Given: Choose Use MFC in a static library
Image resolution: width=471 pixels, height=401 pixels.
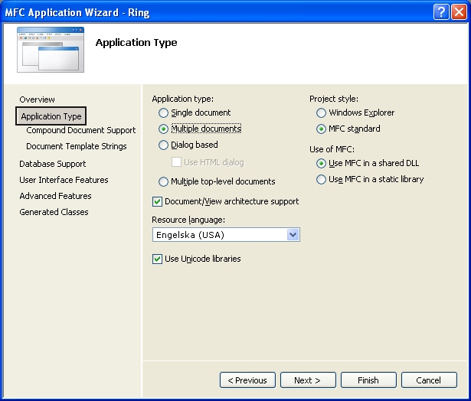Looking at the screenshot, I should point(321,179).
